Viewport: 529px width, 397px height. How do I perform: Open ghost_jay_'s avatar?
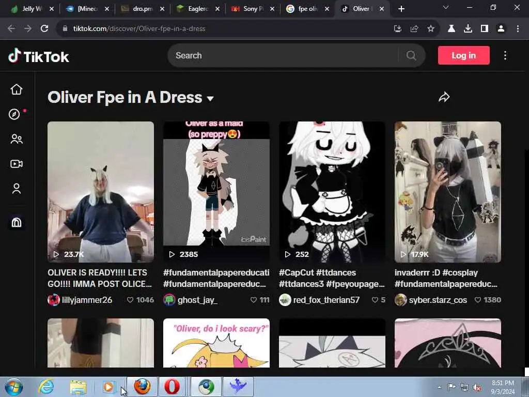click(169, 300)
